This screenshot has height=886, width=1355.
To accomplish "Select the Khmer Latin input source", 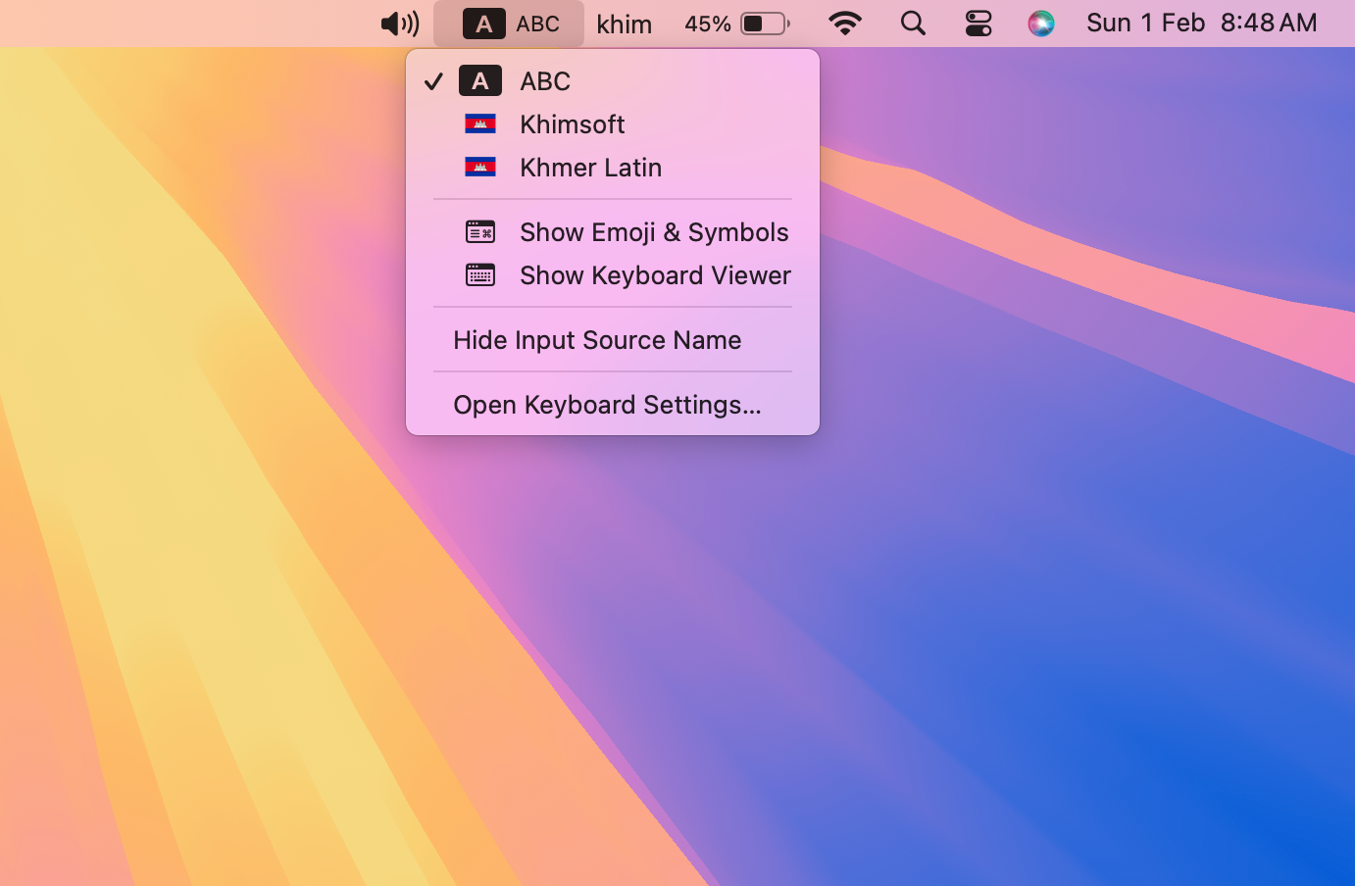I will 590,167.
